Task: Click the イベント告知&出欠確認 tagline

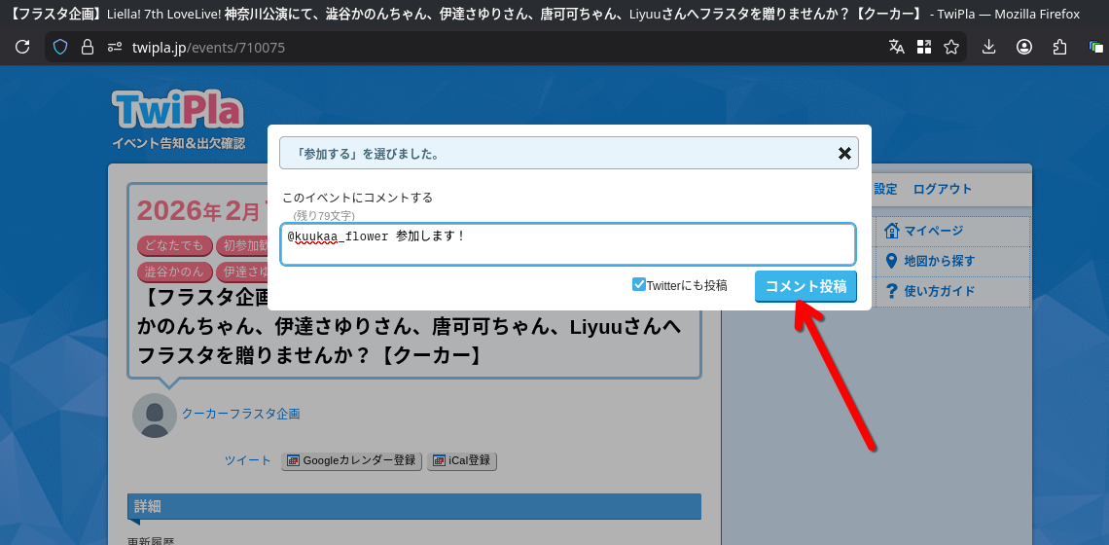Action: coord(178,144)
